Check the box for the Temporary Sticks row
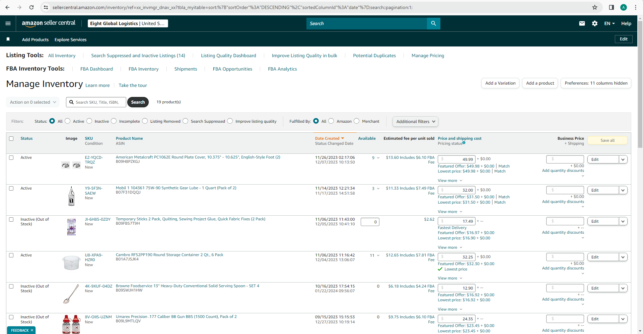The height and width of the screenshot is (334, 643). click(11, 219)
